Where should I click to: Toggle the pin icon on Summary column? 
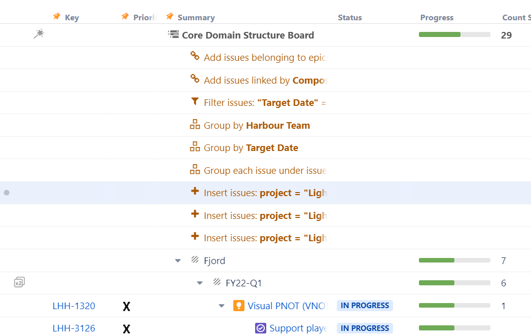point(170,16)
